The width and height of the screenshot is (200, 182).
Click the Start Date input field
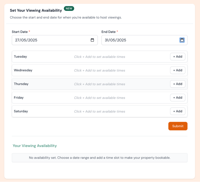point(51,40)
